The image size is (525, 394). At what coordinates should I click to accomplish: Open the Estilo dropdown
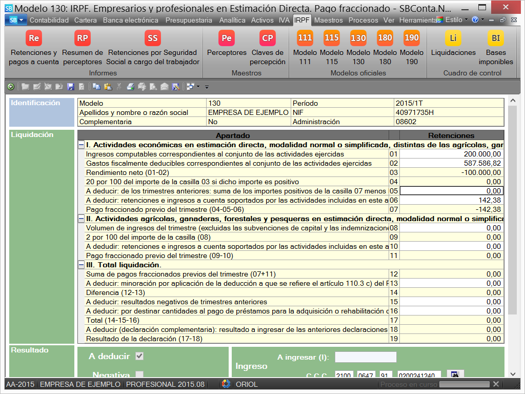click(456, 20)
